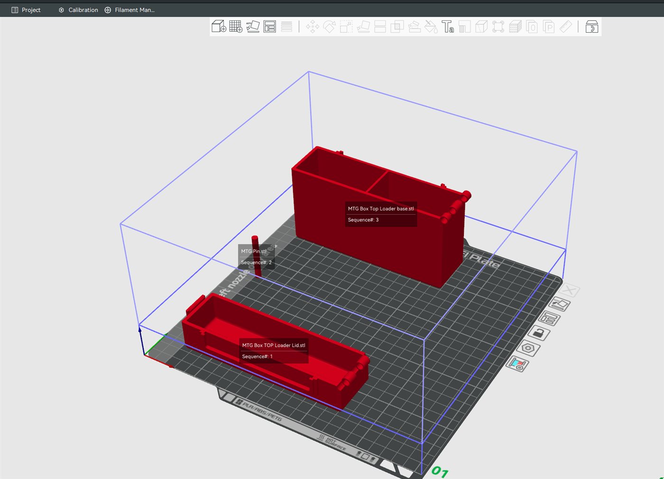Select the Support painting tool
Screen dimensions: 664x479
click(414, 27)
